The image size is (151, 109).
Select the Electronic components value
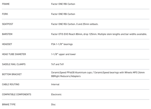56,94
